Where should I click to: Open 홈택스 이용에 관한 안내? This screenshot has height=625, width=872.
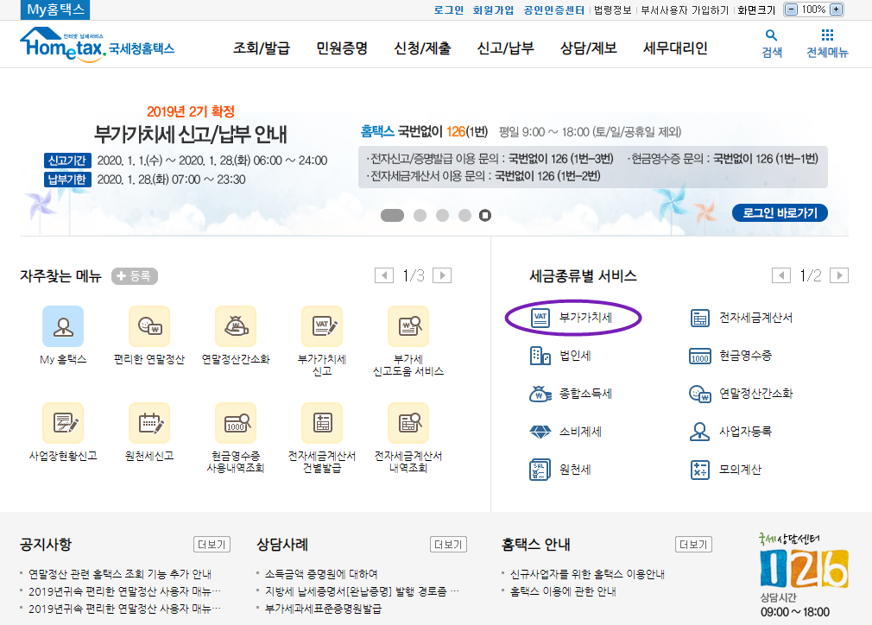coord(564,591)
